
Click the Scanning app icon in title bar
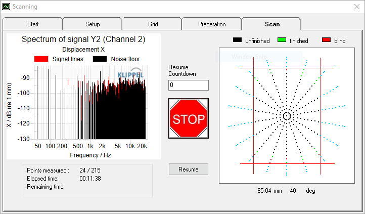coord(6,7)
